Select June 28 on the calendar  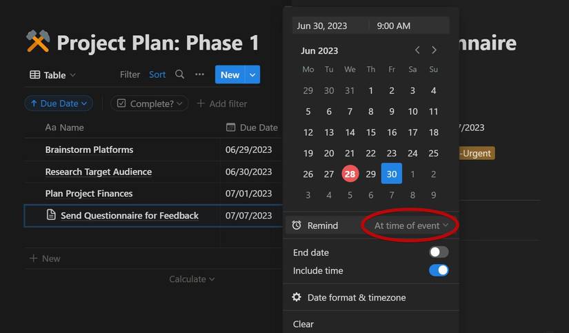(350, 174)
